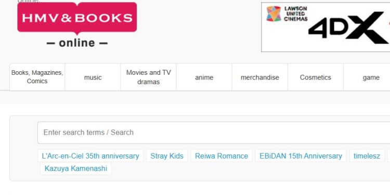Click the Lawson United Cinemas logo icon
This screenshot has width=390, height=195.
point(274,14)
